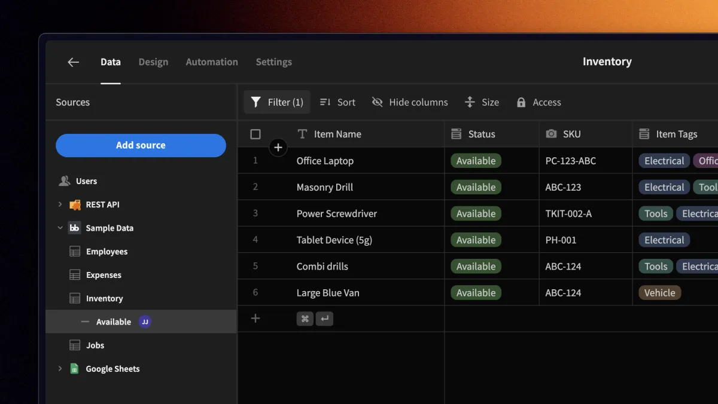The width and height of the screenshot is (718, 404).
Task: Click the Jobs table icon
Action: [x=75, y=345]
